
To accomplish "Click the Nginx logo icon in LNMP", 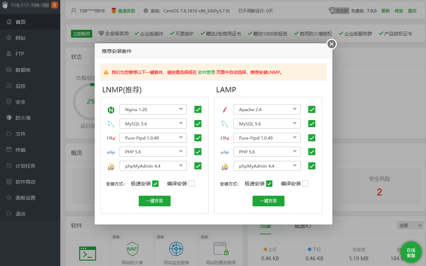I will coord(111,110).
